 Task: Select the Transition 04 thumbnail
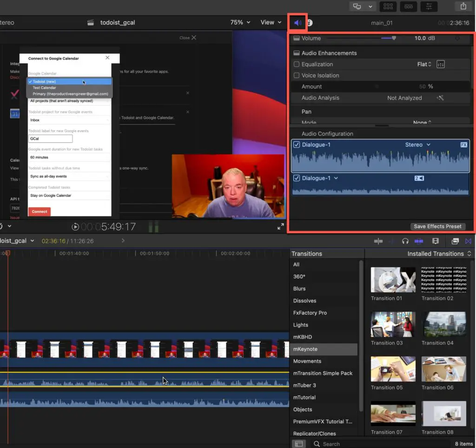(444, 324)
